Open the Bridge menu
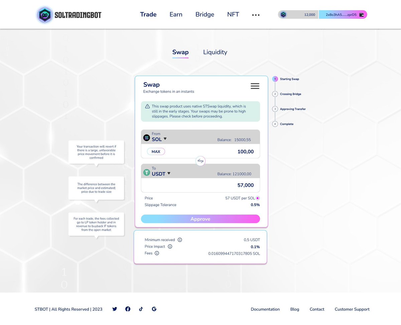401x325 pixels. coord(205,15)
